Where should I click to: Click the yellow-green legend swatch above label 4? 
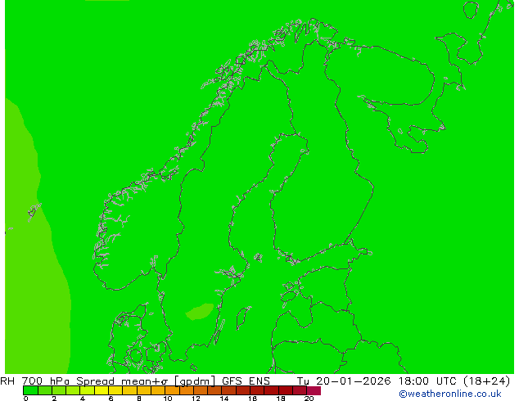88,390
